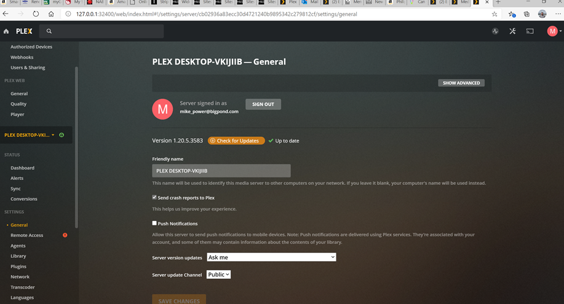Click the mike_power@bigpond.com email text
The image size is (564, 304).
(x=209, y=111)
